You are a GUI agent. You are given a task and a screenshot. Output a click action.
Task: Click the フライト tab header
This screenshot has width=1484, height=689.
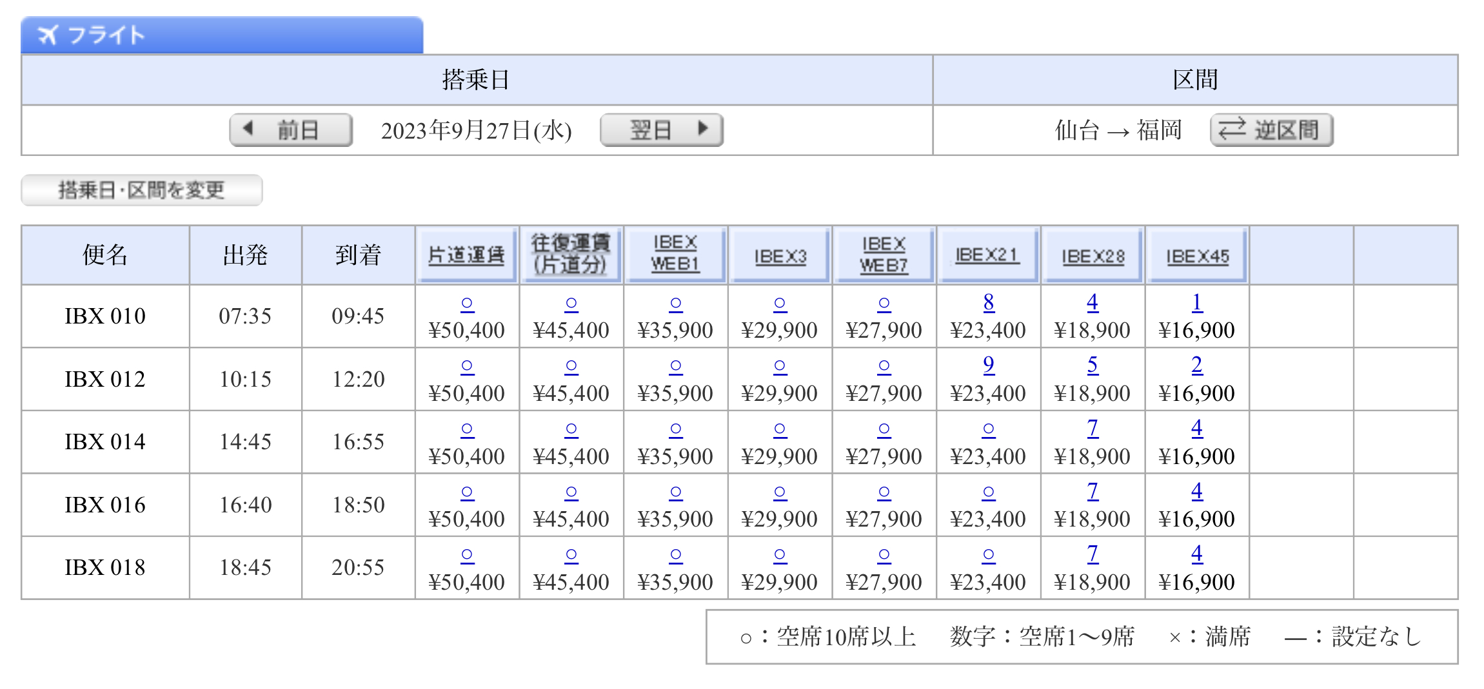(x=222, y=35)
